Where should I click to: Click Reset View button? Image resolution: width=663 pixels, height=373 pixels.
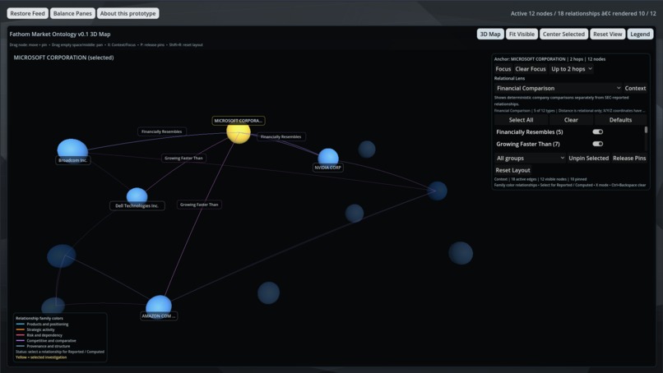click(x=607, y=35)
